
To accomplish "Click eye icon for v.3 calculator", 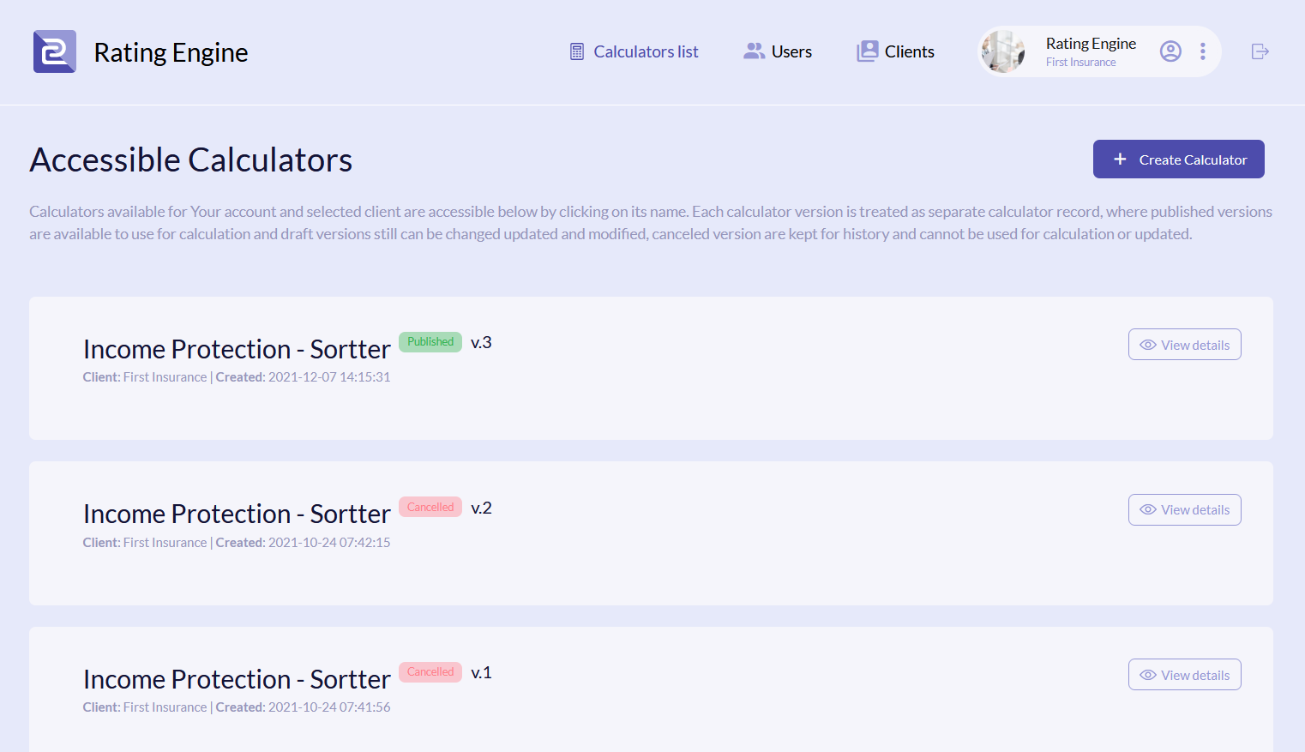I will pyautogui.click(x=1148, y=345).
